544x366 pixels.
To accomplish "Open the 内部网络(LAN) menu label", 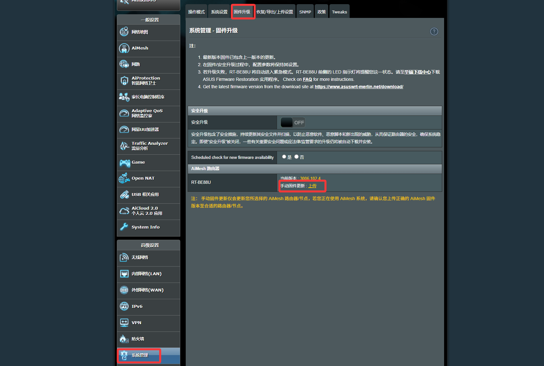I will tap(147, 274).
